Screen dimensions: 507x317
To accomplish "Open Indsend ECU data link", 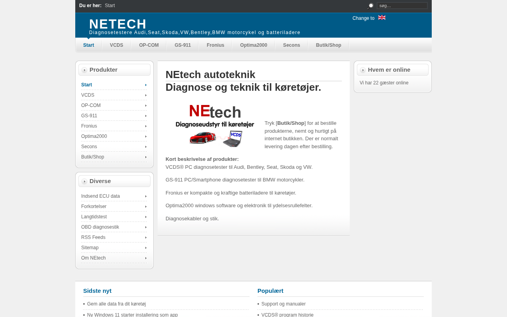I will click(x=114, y=196).
